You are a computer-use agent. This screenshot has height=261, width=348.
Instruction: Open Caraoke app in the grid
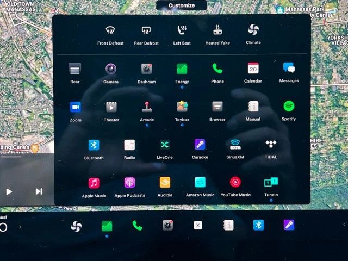tap(200, 149)
